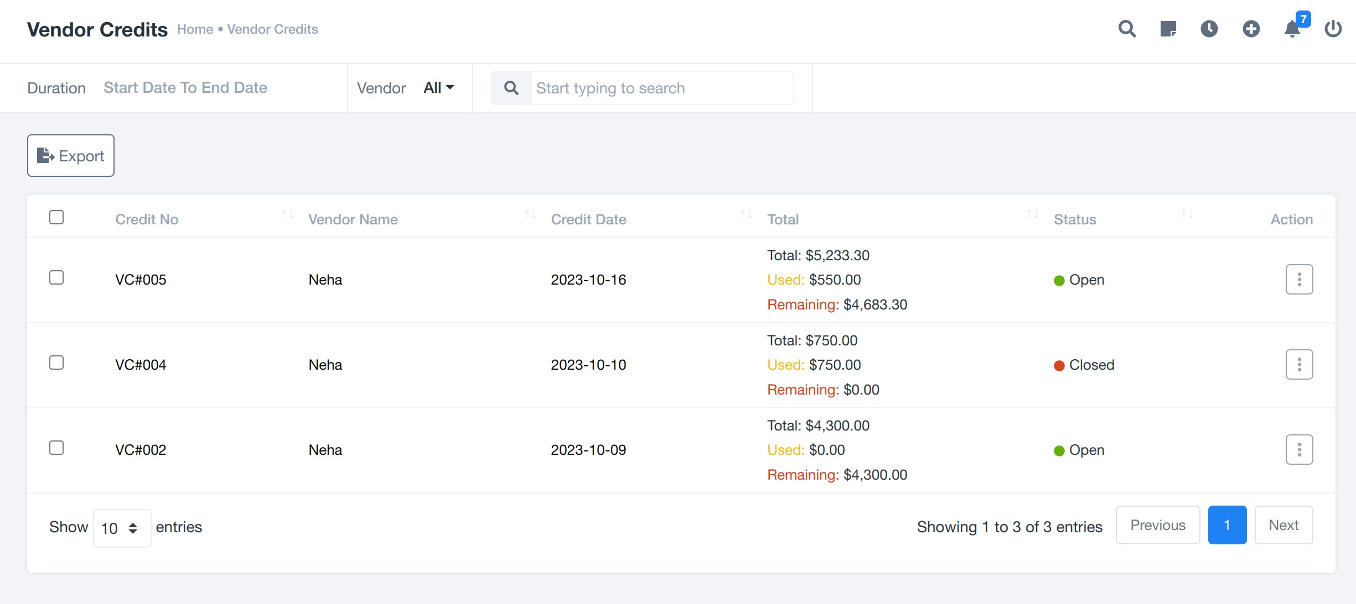Sort table by Credit Date column
The width and height of the screenshot is (1356, 604).
(589, 219)
